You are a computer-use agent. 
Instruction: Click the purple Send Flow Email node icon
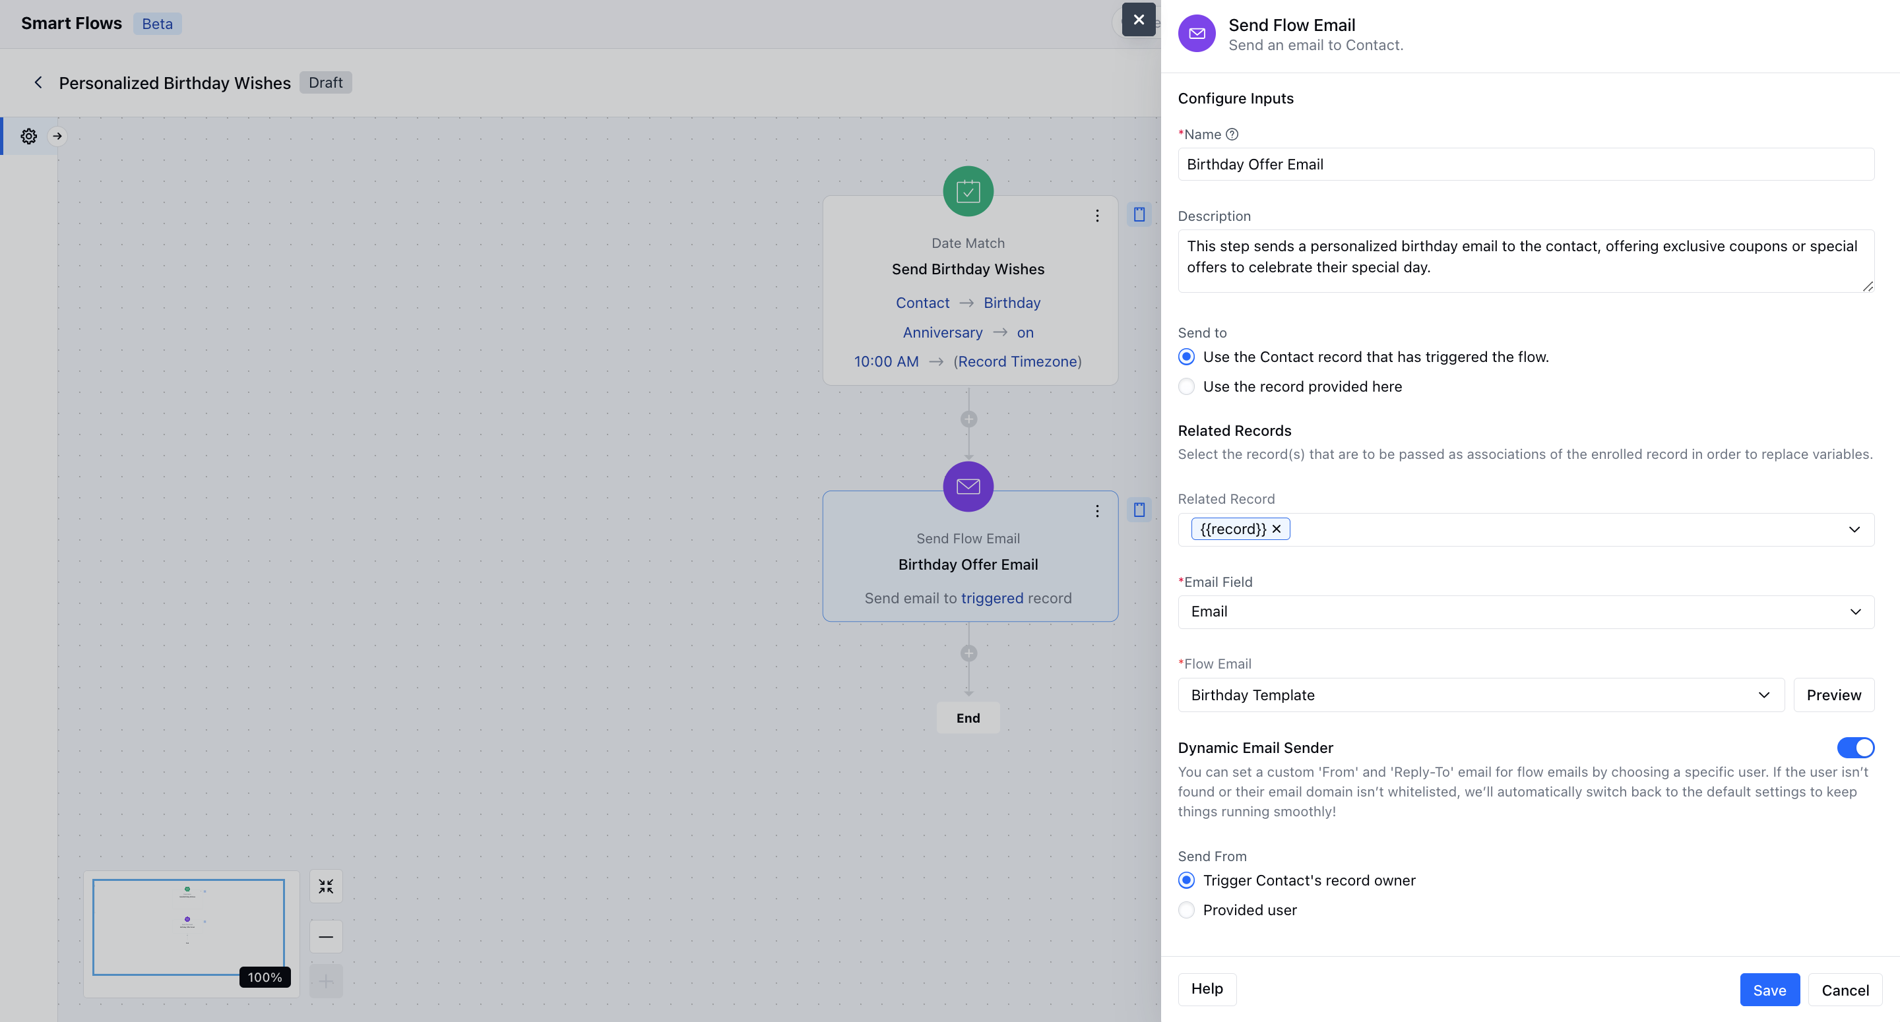click(x=968, y=487)
